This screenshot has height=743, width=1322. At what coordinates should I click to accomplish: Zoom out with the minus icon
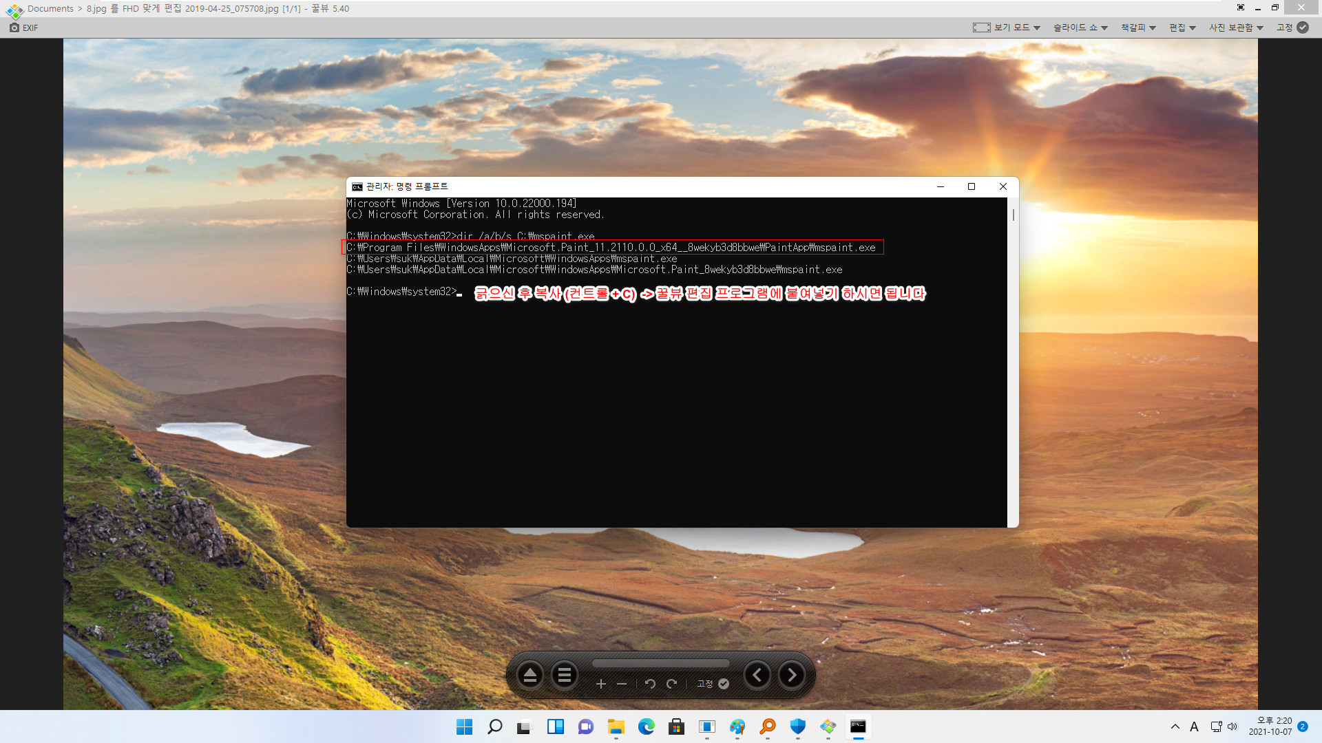tap(622, 684)
